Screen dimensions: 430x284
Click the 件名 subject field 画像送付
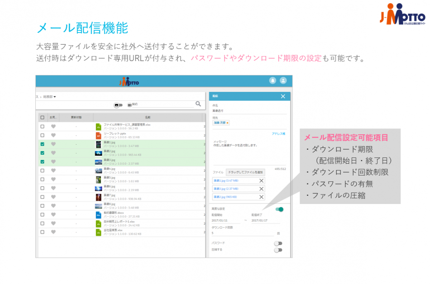pos(249,111)
